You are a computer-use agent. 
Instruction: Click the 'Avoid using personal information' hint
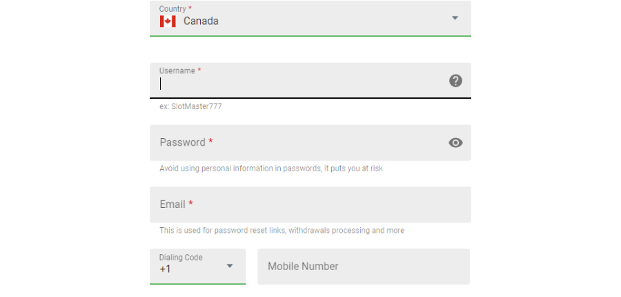[271, 169]
